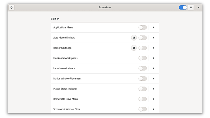The width and height of the screenshot is (210, 118).
Task: Expand Removable Drive Menu arrow
Action: (154, 99)
